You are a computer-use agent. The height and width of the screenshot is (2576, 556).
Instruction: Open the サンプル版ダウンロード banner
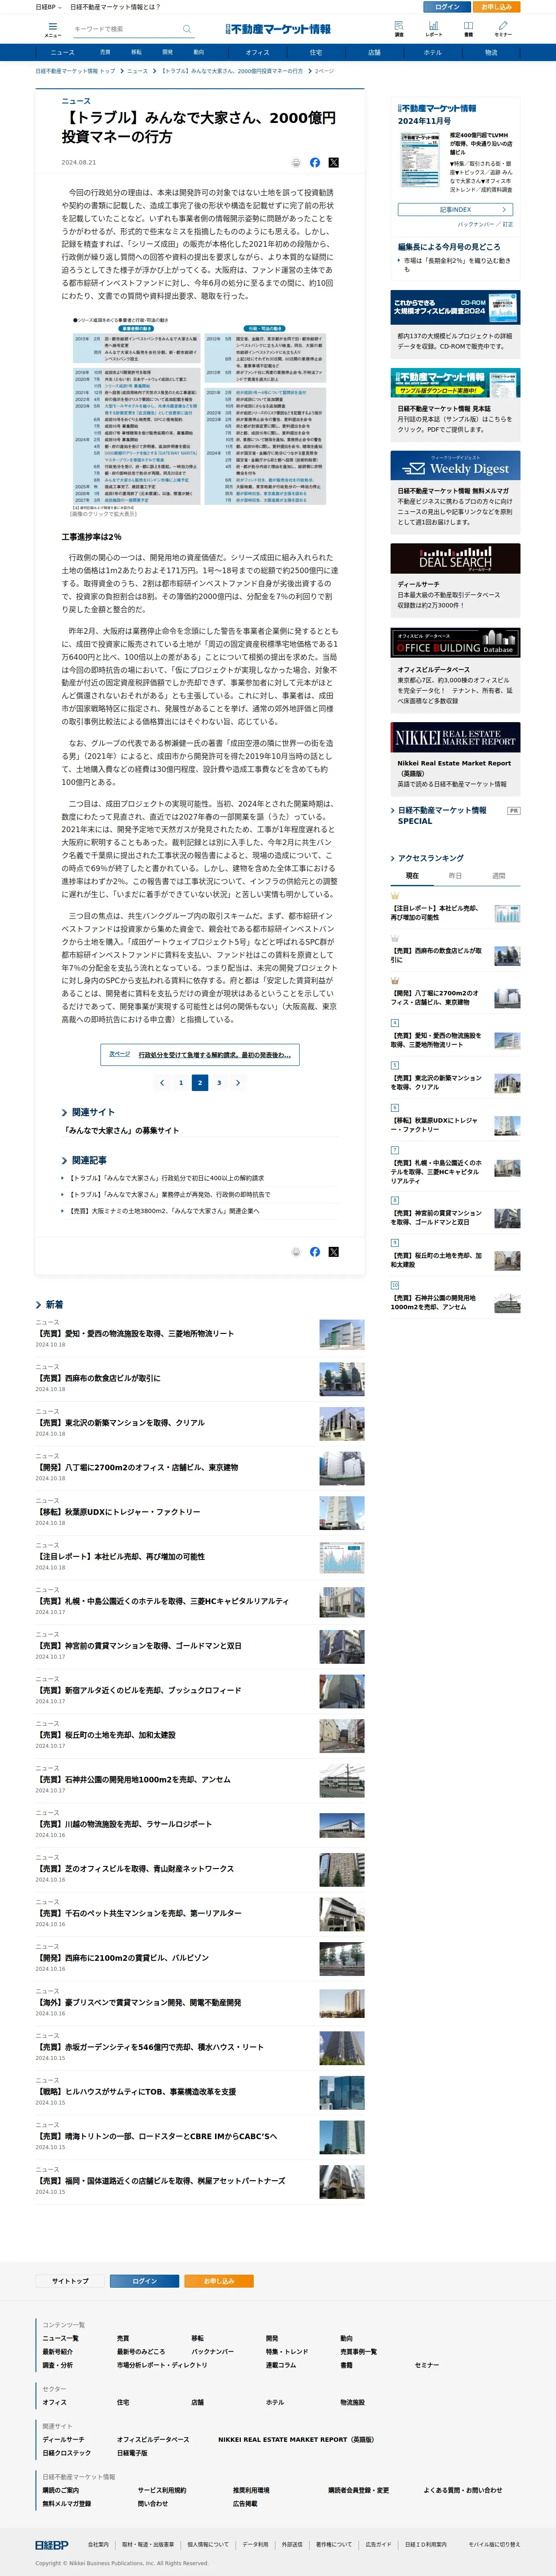[455, 383]
